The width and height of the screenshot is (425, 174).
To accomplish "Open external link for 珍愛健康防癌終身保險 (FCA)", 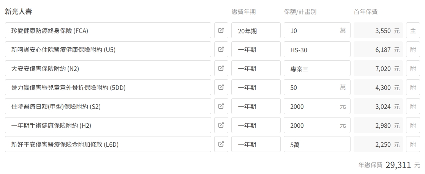I will (221, 30).
